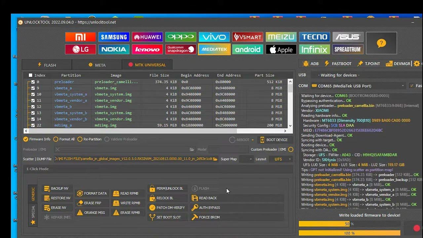Select the Meizu brand tile
Image resolution: width=423 pixels, height=238 pixels.
click(281, 37)
